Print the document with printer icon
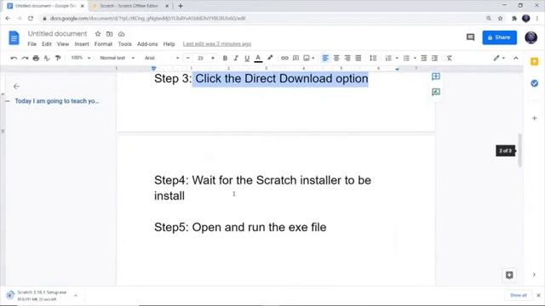This screenshot has width=545, height=306. [x=36, y=59]
